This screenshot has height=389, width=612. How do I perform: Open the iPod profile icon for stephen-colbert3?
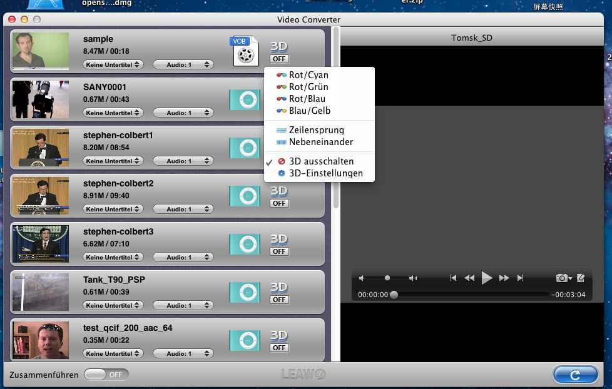point(245,245)
